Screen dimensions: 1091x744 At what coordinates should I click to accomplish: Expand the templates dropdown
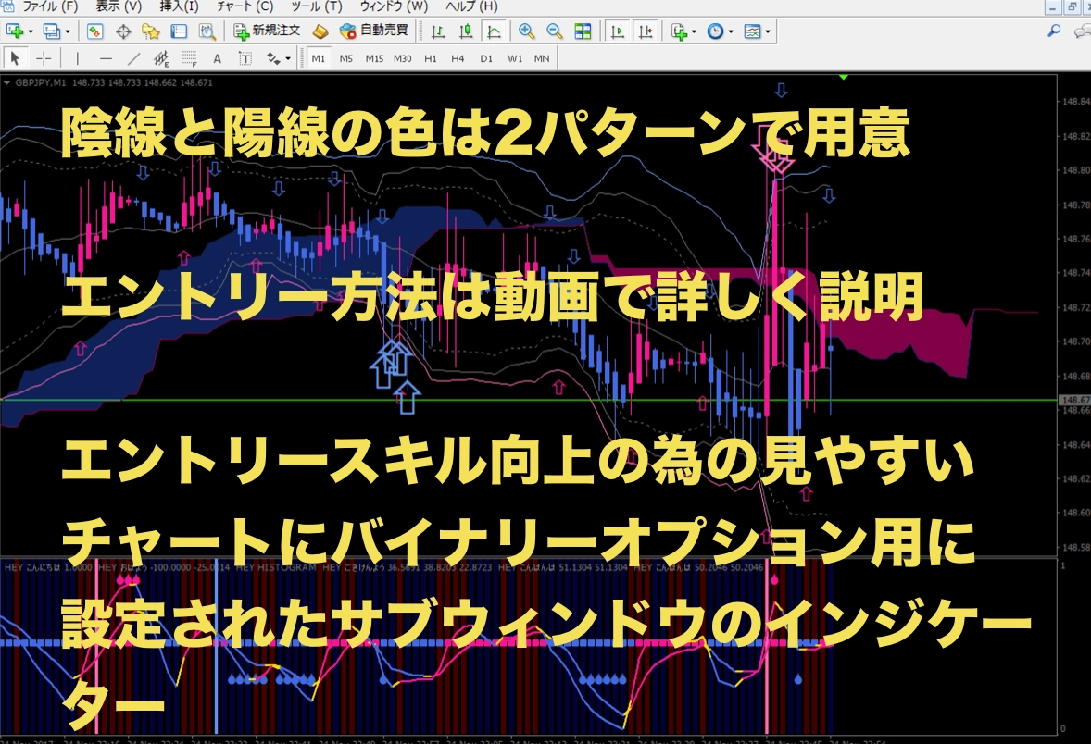click(x=768, y=31)
